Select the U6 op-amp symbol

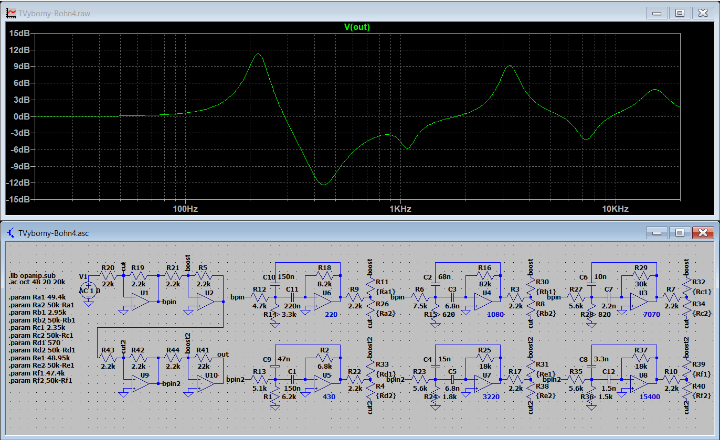click(x=323, y=302)
